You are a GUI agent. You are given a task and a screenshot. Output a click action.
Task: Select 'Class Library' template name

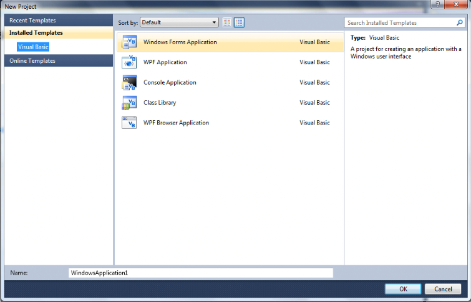[160, 103]
